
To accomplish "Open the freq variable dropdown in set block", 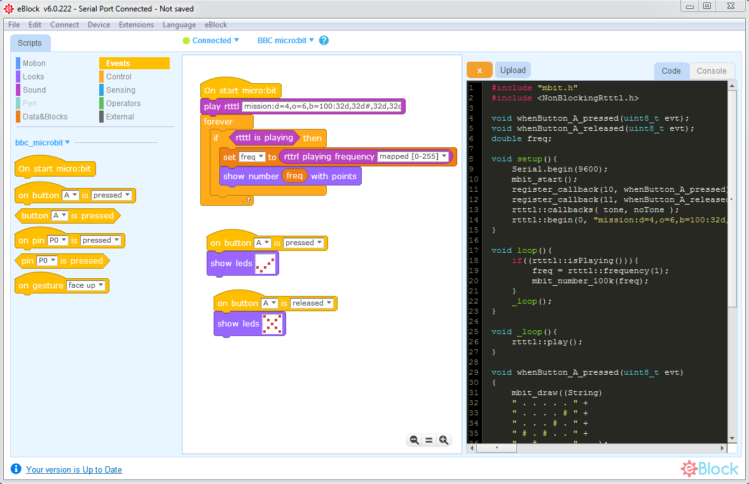I will [252, 156].
